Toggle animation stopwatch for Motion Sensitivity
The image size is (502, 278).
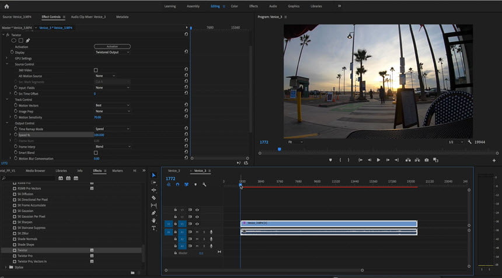click(16, 117)
